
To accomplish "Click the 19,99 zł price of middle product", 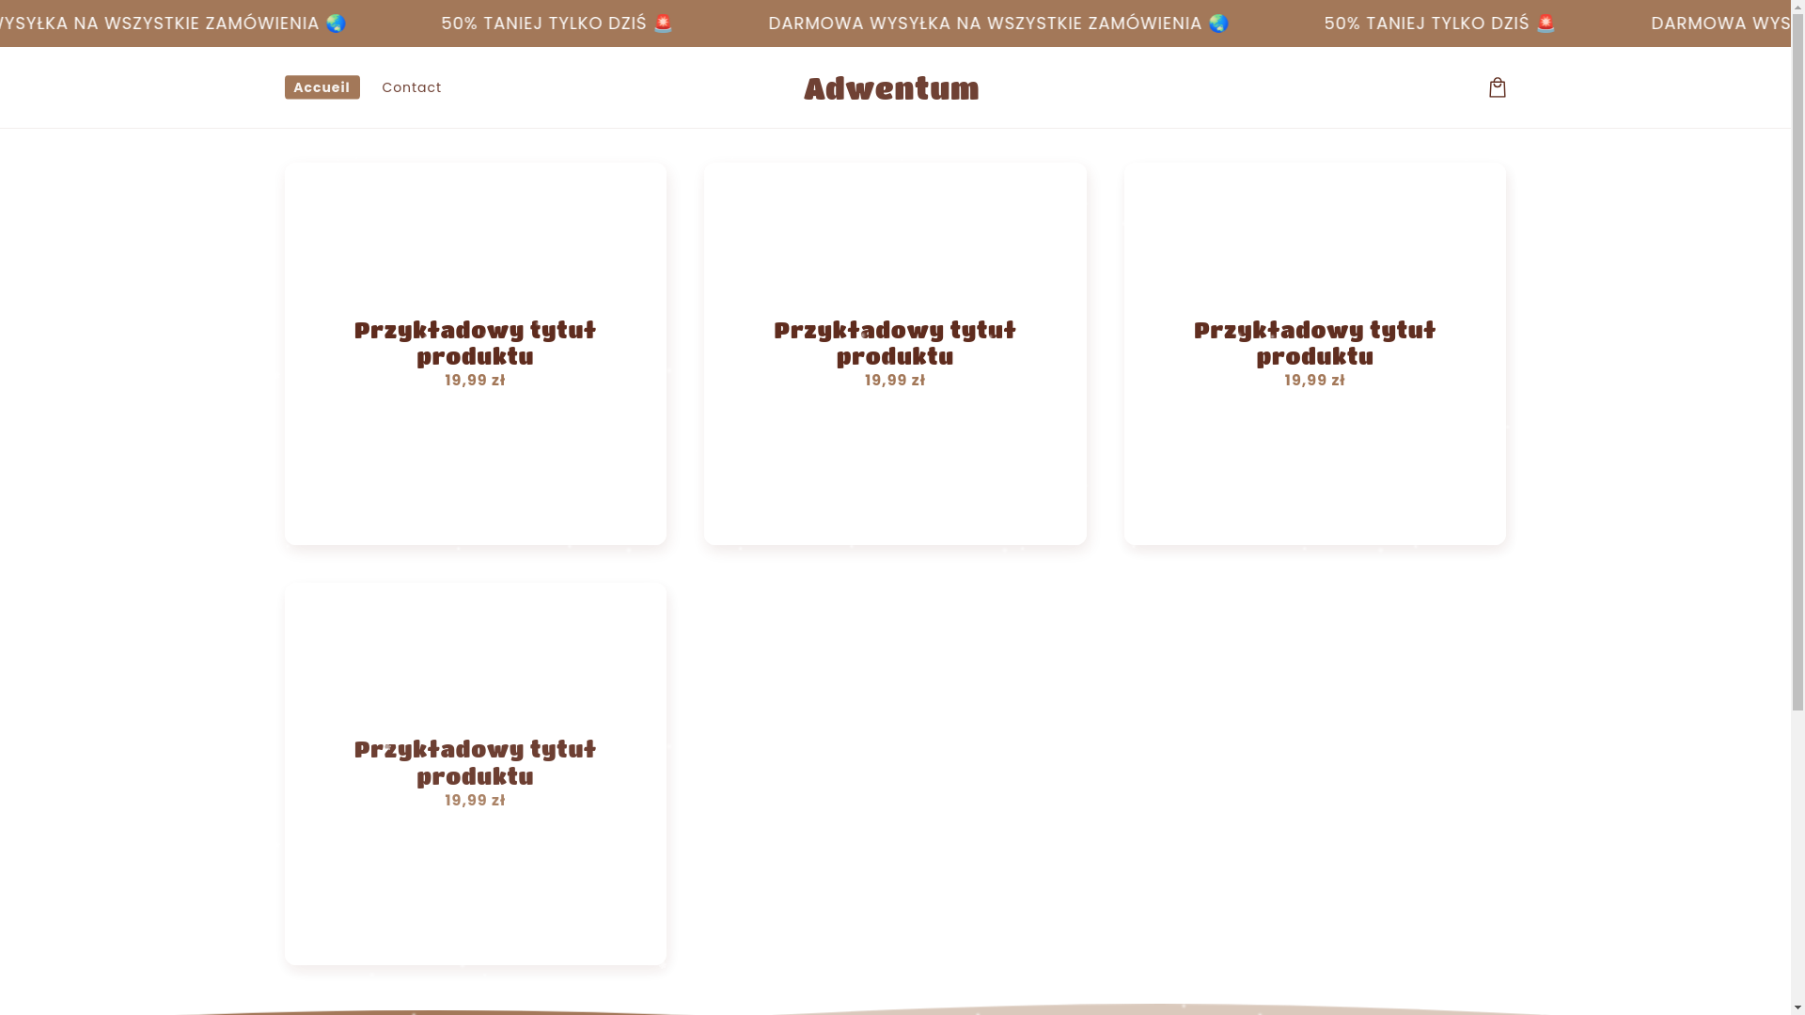I will click(894, 381).
